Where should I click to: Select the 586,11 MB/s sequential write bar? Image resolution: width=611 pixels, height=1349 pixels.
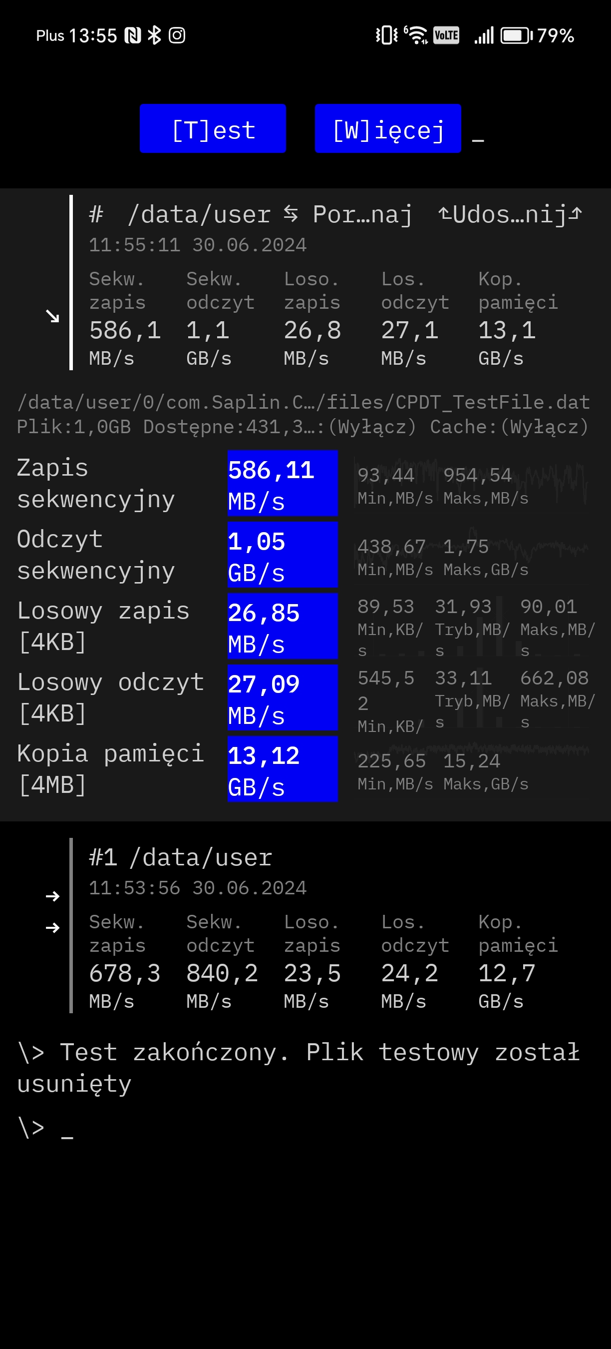(x=283, y=483)
